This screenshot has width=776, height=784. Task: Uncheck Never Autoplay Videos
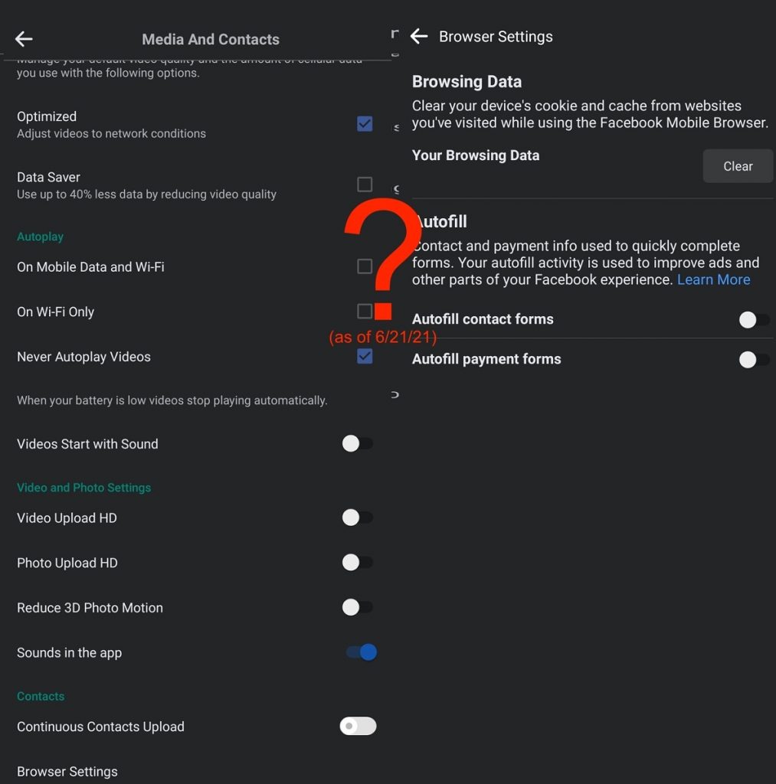click(365, 356)
